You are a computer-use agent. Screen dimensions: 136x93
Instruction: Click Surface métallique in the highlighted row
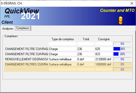click(x=63, y=64)
